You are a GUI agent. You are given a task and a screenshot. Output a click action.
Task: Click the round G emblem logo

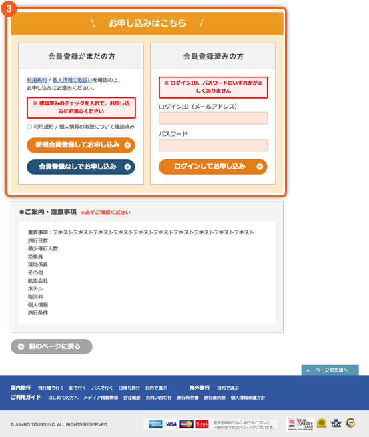[x=350, y=423]
